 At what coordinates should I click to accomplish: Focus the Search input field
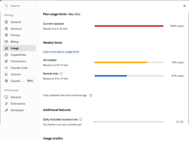coord(19,6)
